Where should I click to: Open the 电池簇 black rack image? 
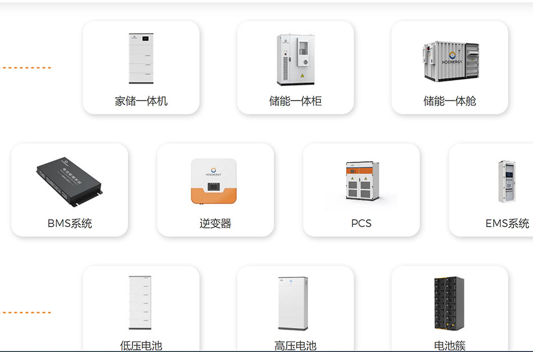click(x=449, y=303)
